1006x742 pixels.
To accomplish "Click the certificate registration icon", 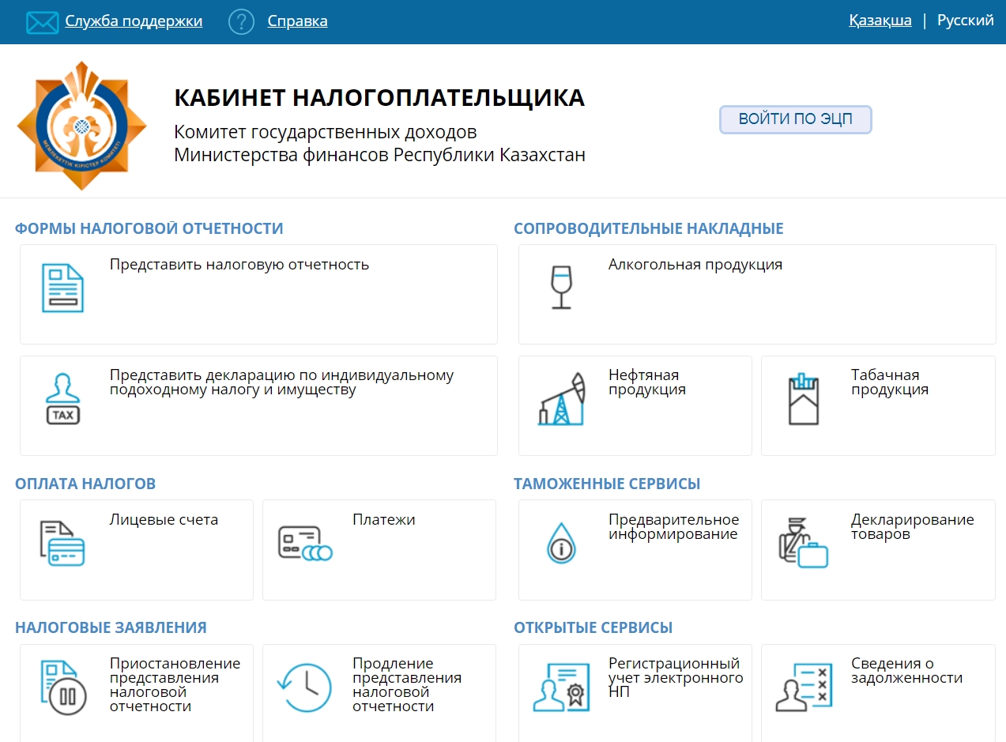I will click(x=561, y=687).
